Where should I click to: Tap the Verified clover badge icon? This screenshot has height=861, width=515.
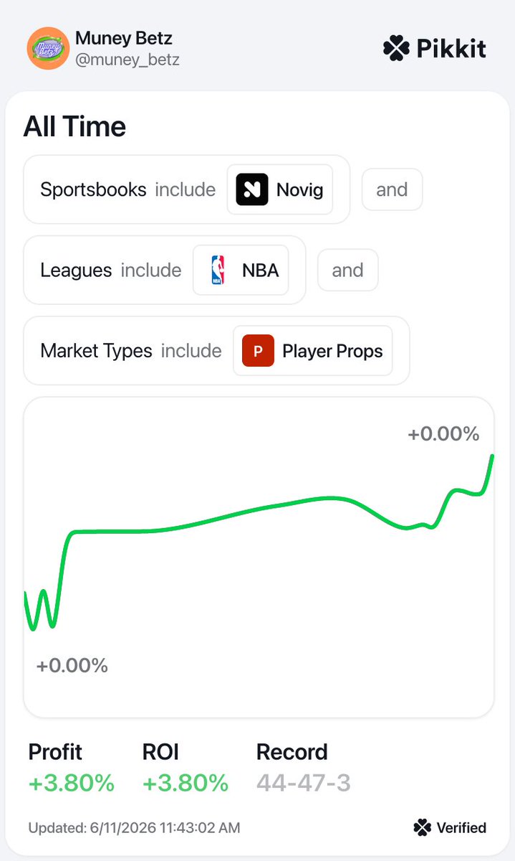[423, 828]
